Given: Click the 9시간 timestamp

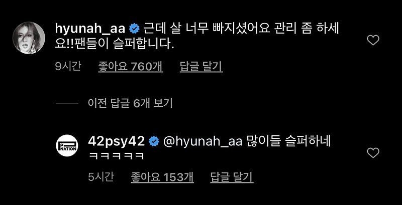Looking at the screenshot, I should click(68, 67).
